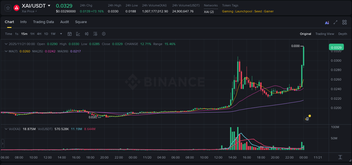Image resolution: width=352 pixels, height=165 pixels.
Task: Switch chart to Trading View mode
Action: tap(324, 34)
